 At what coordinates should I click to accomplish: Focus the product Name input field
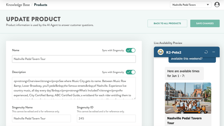click(74, 59)
